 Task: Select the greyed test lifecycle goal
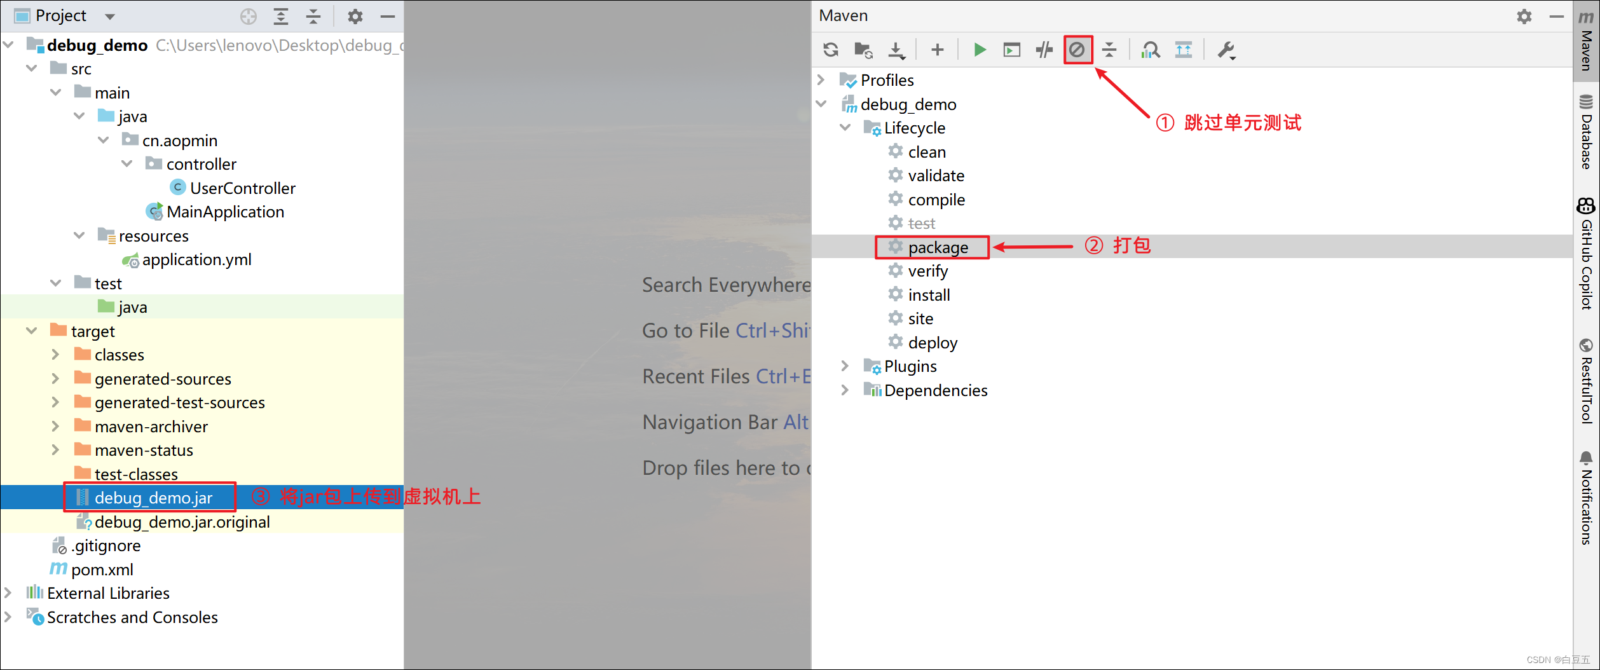click(x=921, y=223)
